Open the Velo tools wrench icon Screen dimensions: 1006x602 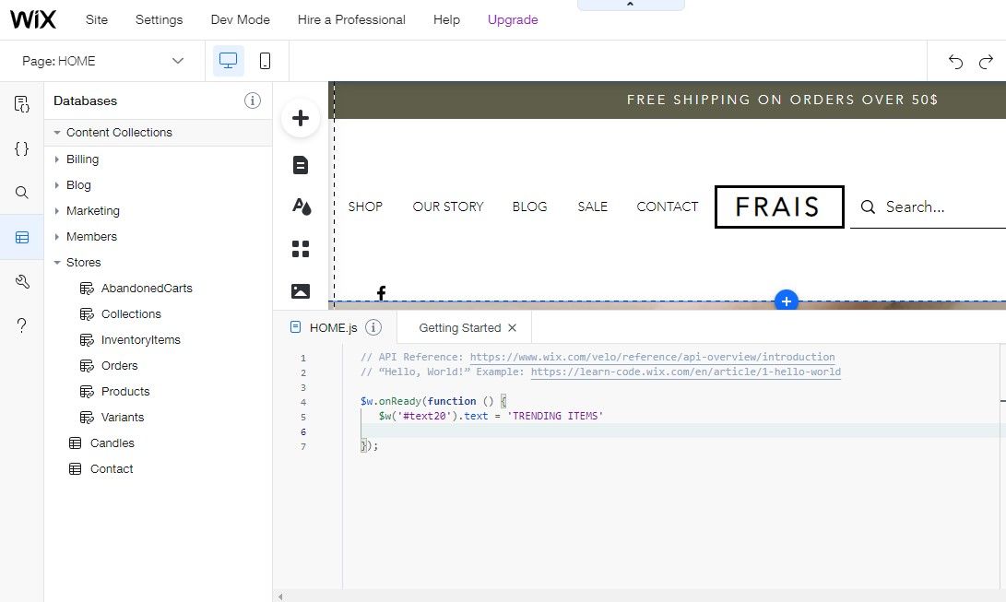point(22,281)
